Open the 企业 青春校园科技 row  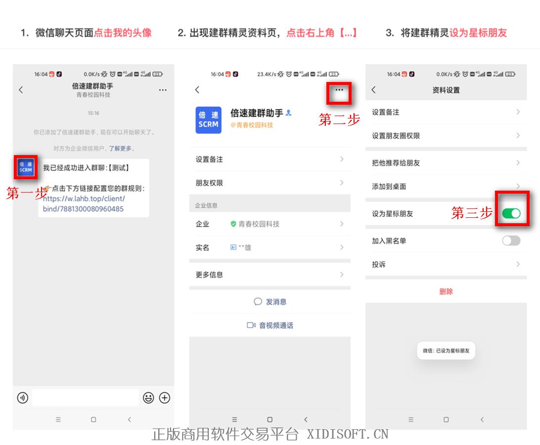coord(270,224)
